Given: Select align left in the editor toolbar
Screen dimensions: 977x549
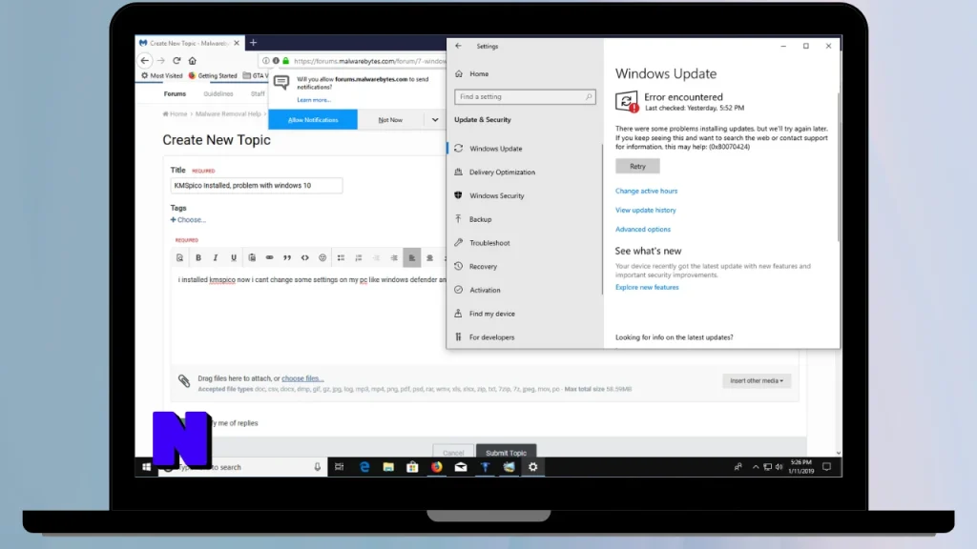Looking at the screenshot, I should tap(412, 257).
